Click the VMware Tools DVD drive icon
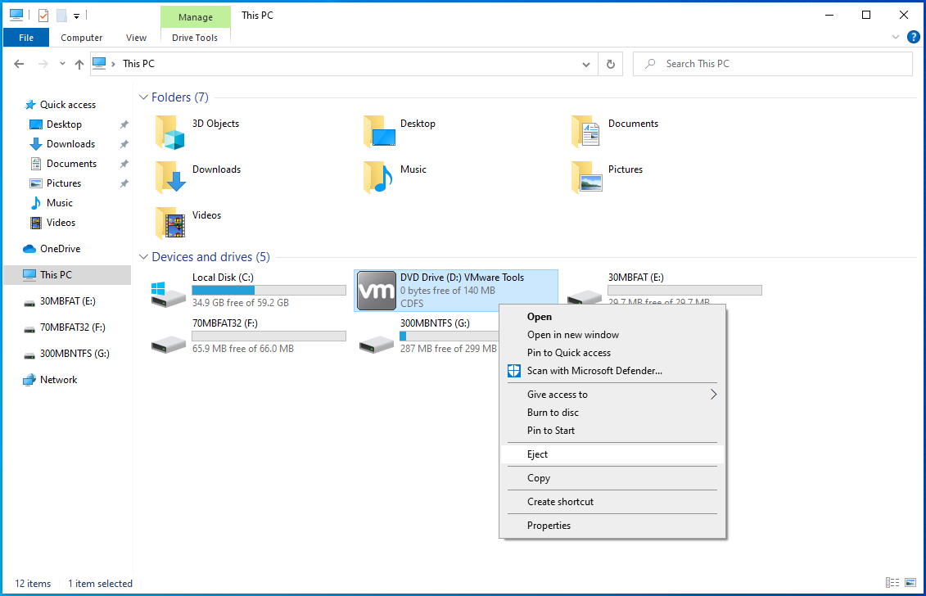Image resolution: width=926 pixels, height=596 pixels. (376, 290)
